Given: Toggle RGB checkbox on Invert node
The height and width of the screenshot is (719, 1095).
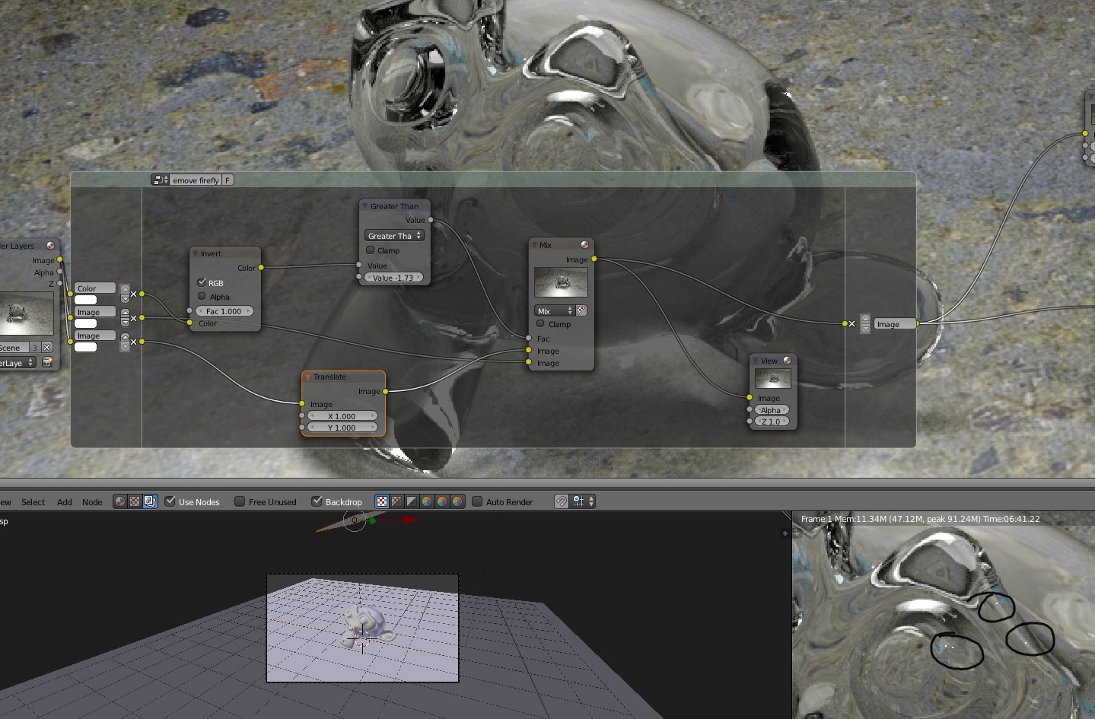Looking at the screenshot, I should coord(202,282).
